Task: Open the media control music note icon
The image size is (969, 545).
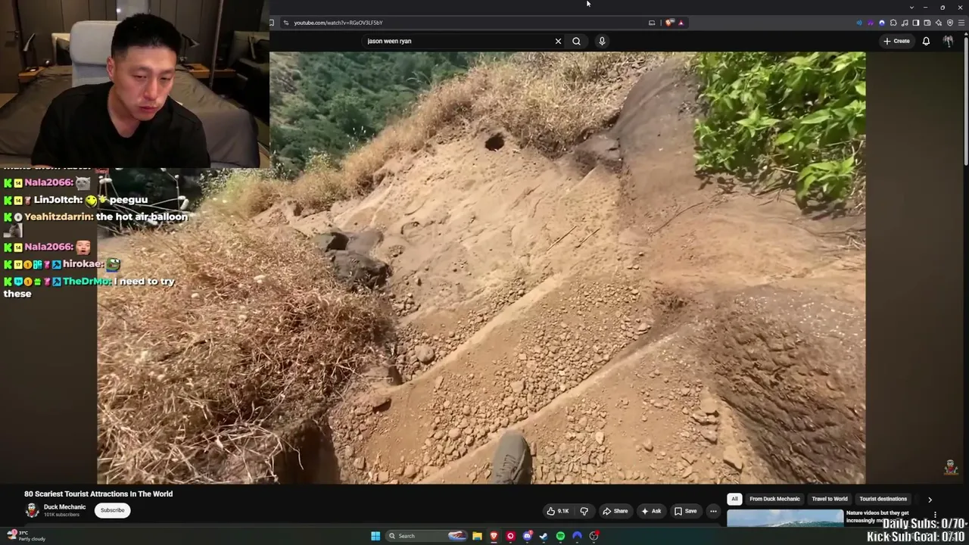Action: pyautogui.click(x=905, y=23)
